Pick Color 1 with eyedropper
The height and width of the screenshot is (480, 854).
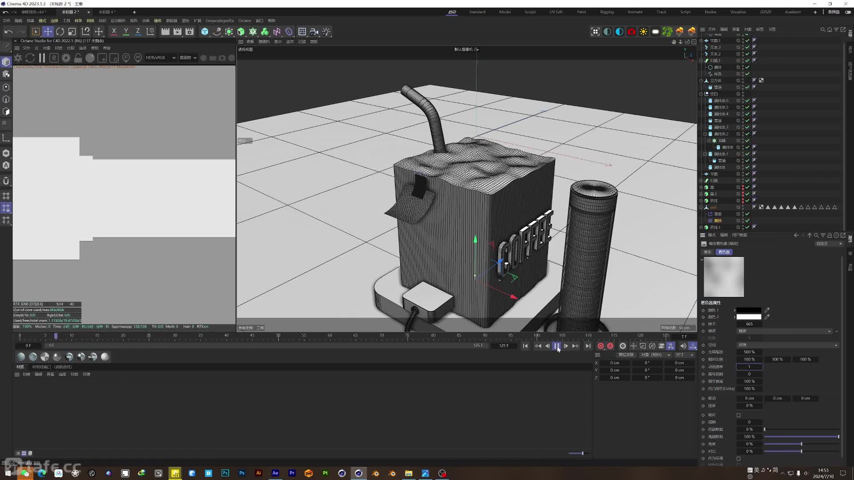[x=767, y=310]
